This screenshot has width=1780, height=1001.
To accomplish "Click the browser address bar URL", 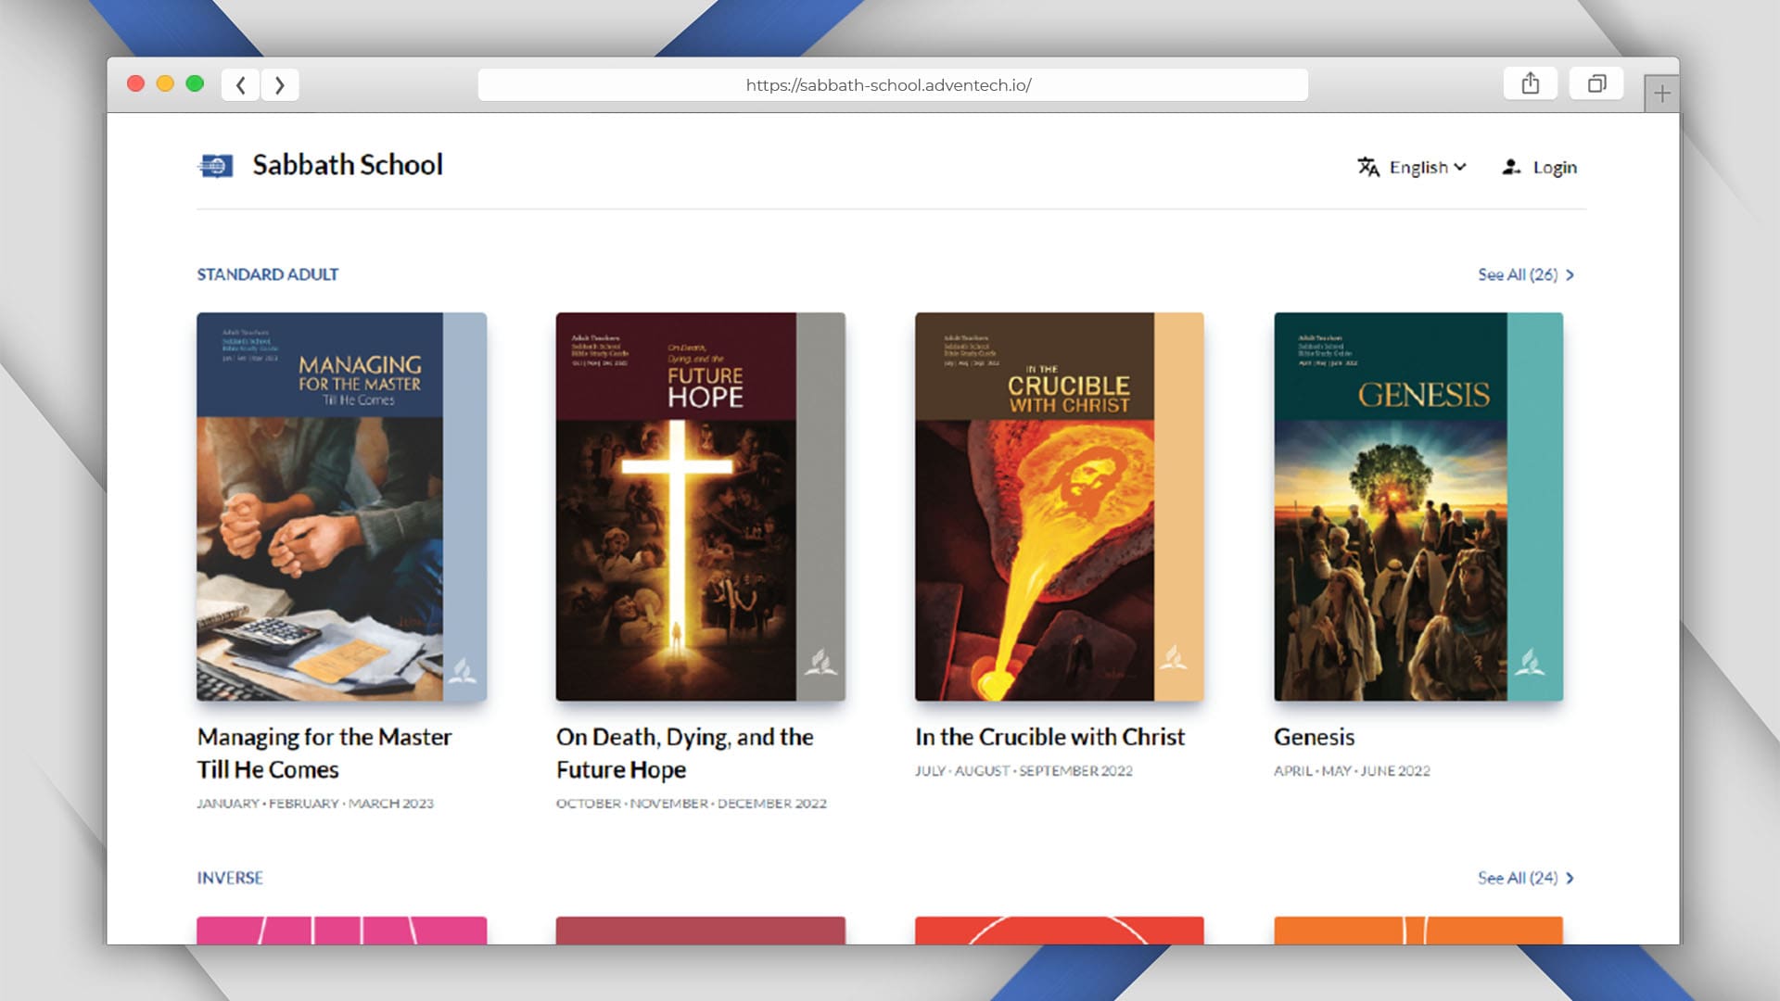I will click(888, 85).
